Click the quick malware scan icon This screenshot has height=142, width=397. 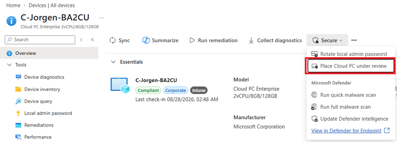tap(314, 95)
